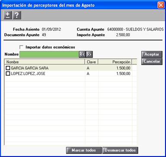This screenshot has height=157, width=166.
Task: Tick the LOPEZ LOPEZ, JOSE checkbox
Action: click(x=8, y=73)
